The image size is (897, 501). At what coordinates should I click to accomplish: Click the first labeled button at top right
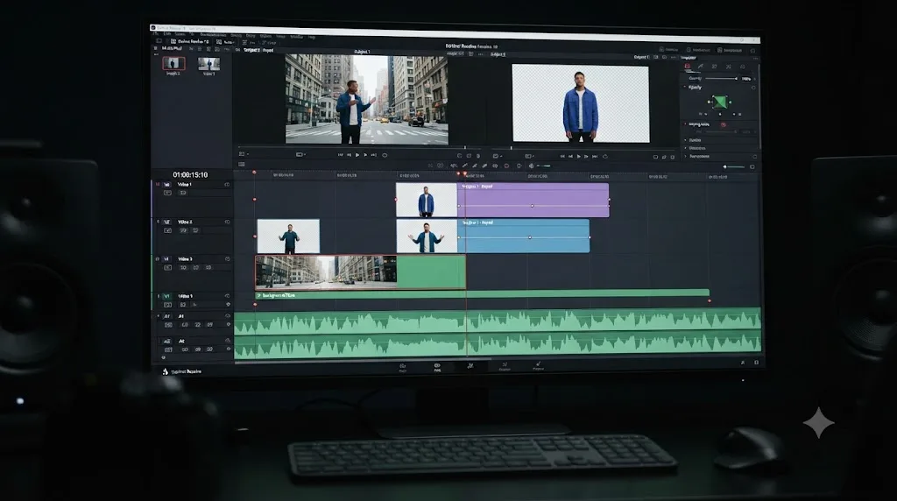668,50
